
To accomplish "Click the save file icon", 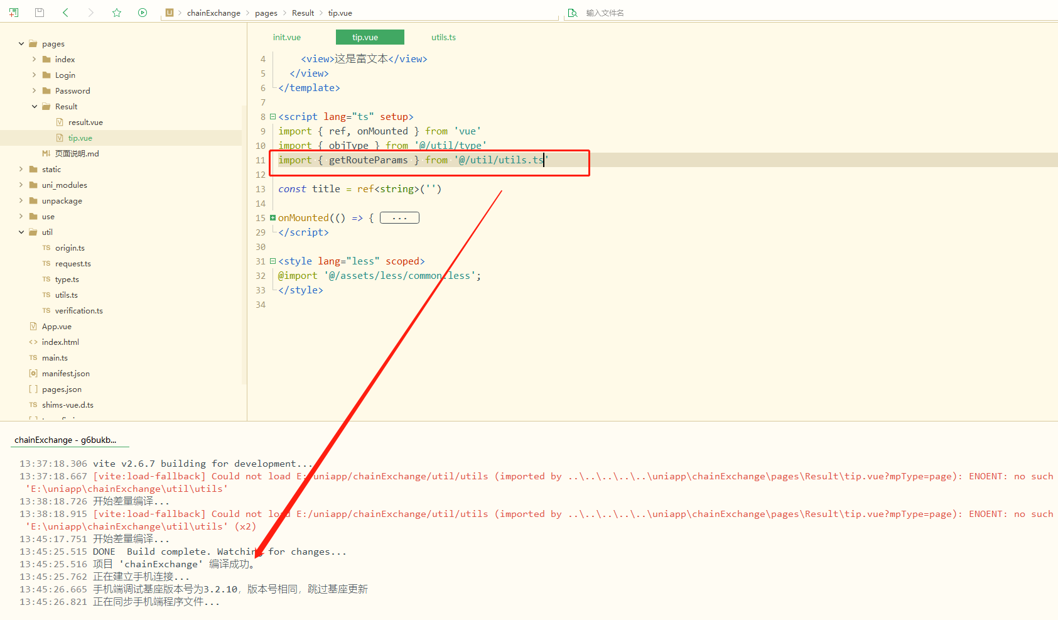I will pos(40,13).
